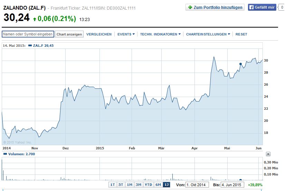Open CHARTEINSTELLUNGEN dropdown

click(208, 34)
